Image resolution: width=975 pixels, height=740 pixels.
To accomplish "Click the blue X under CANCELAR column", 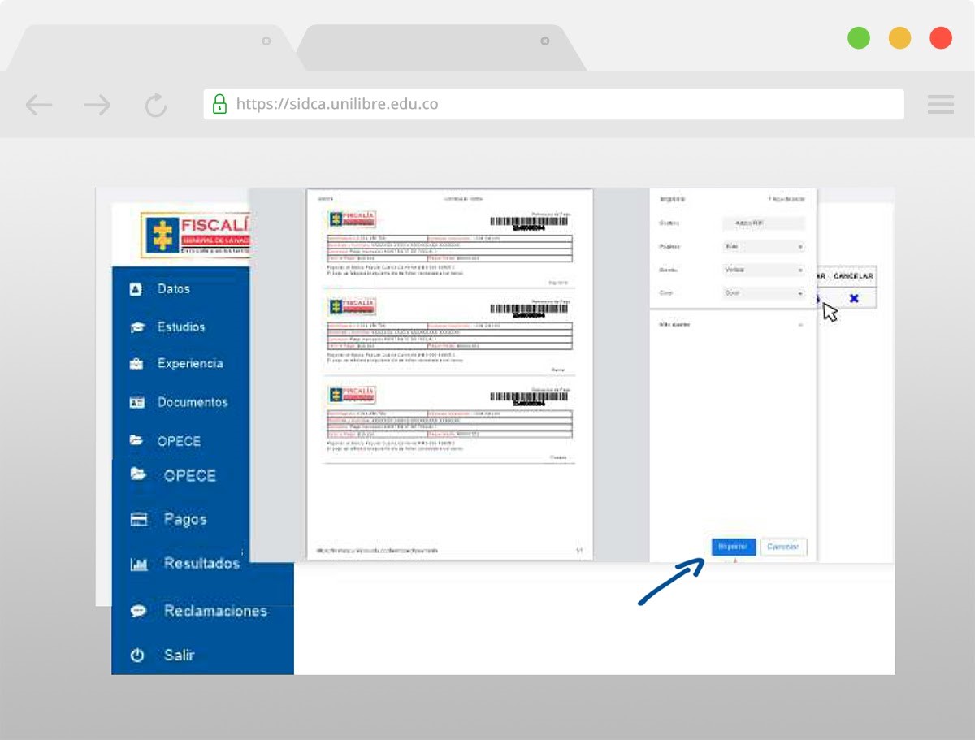I will point(854,298).
